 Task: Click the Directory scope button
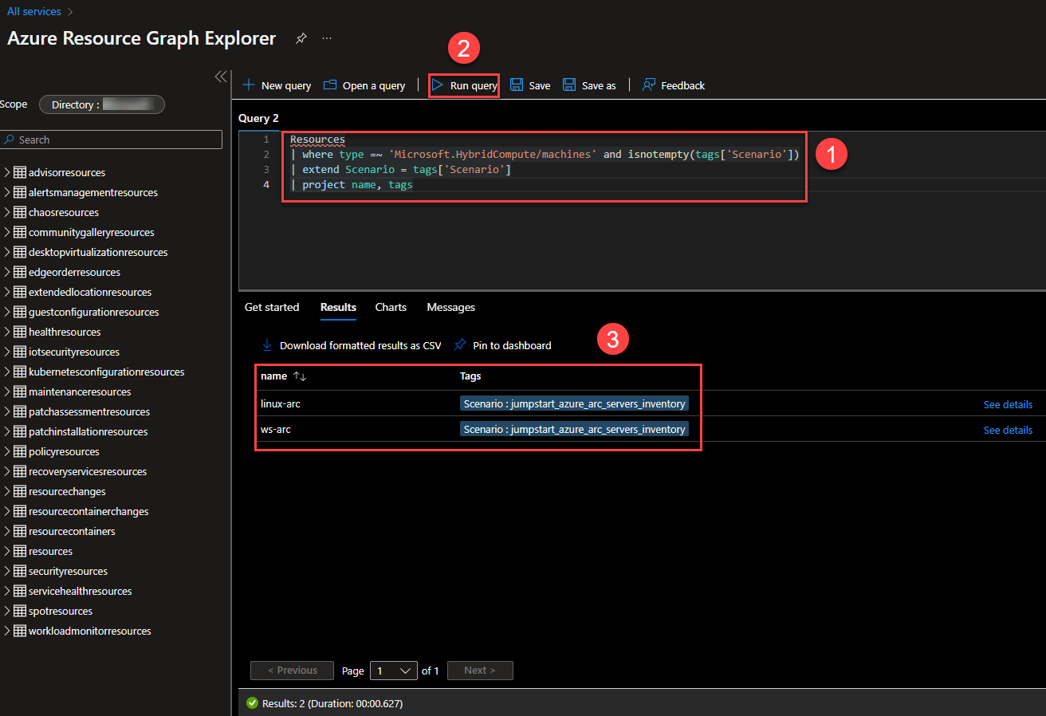click(102, 104)
